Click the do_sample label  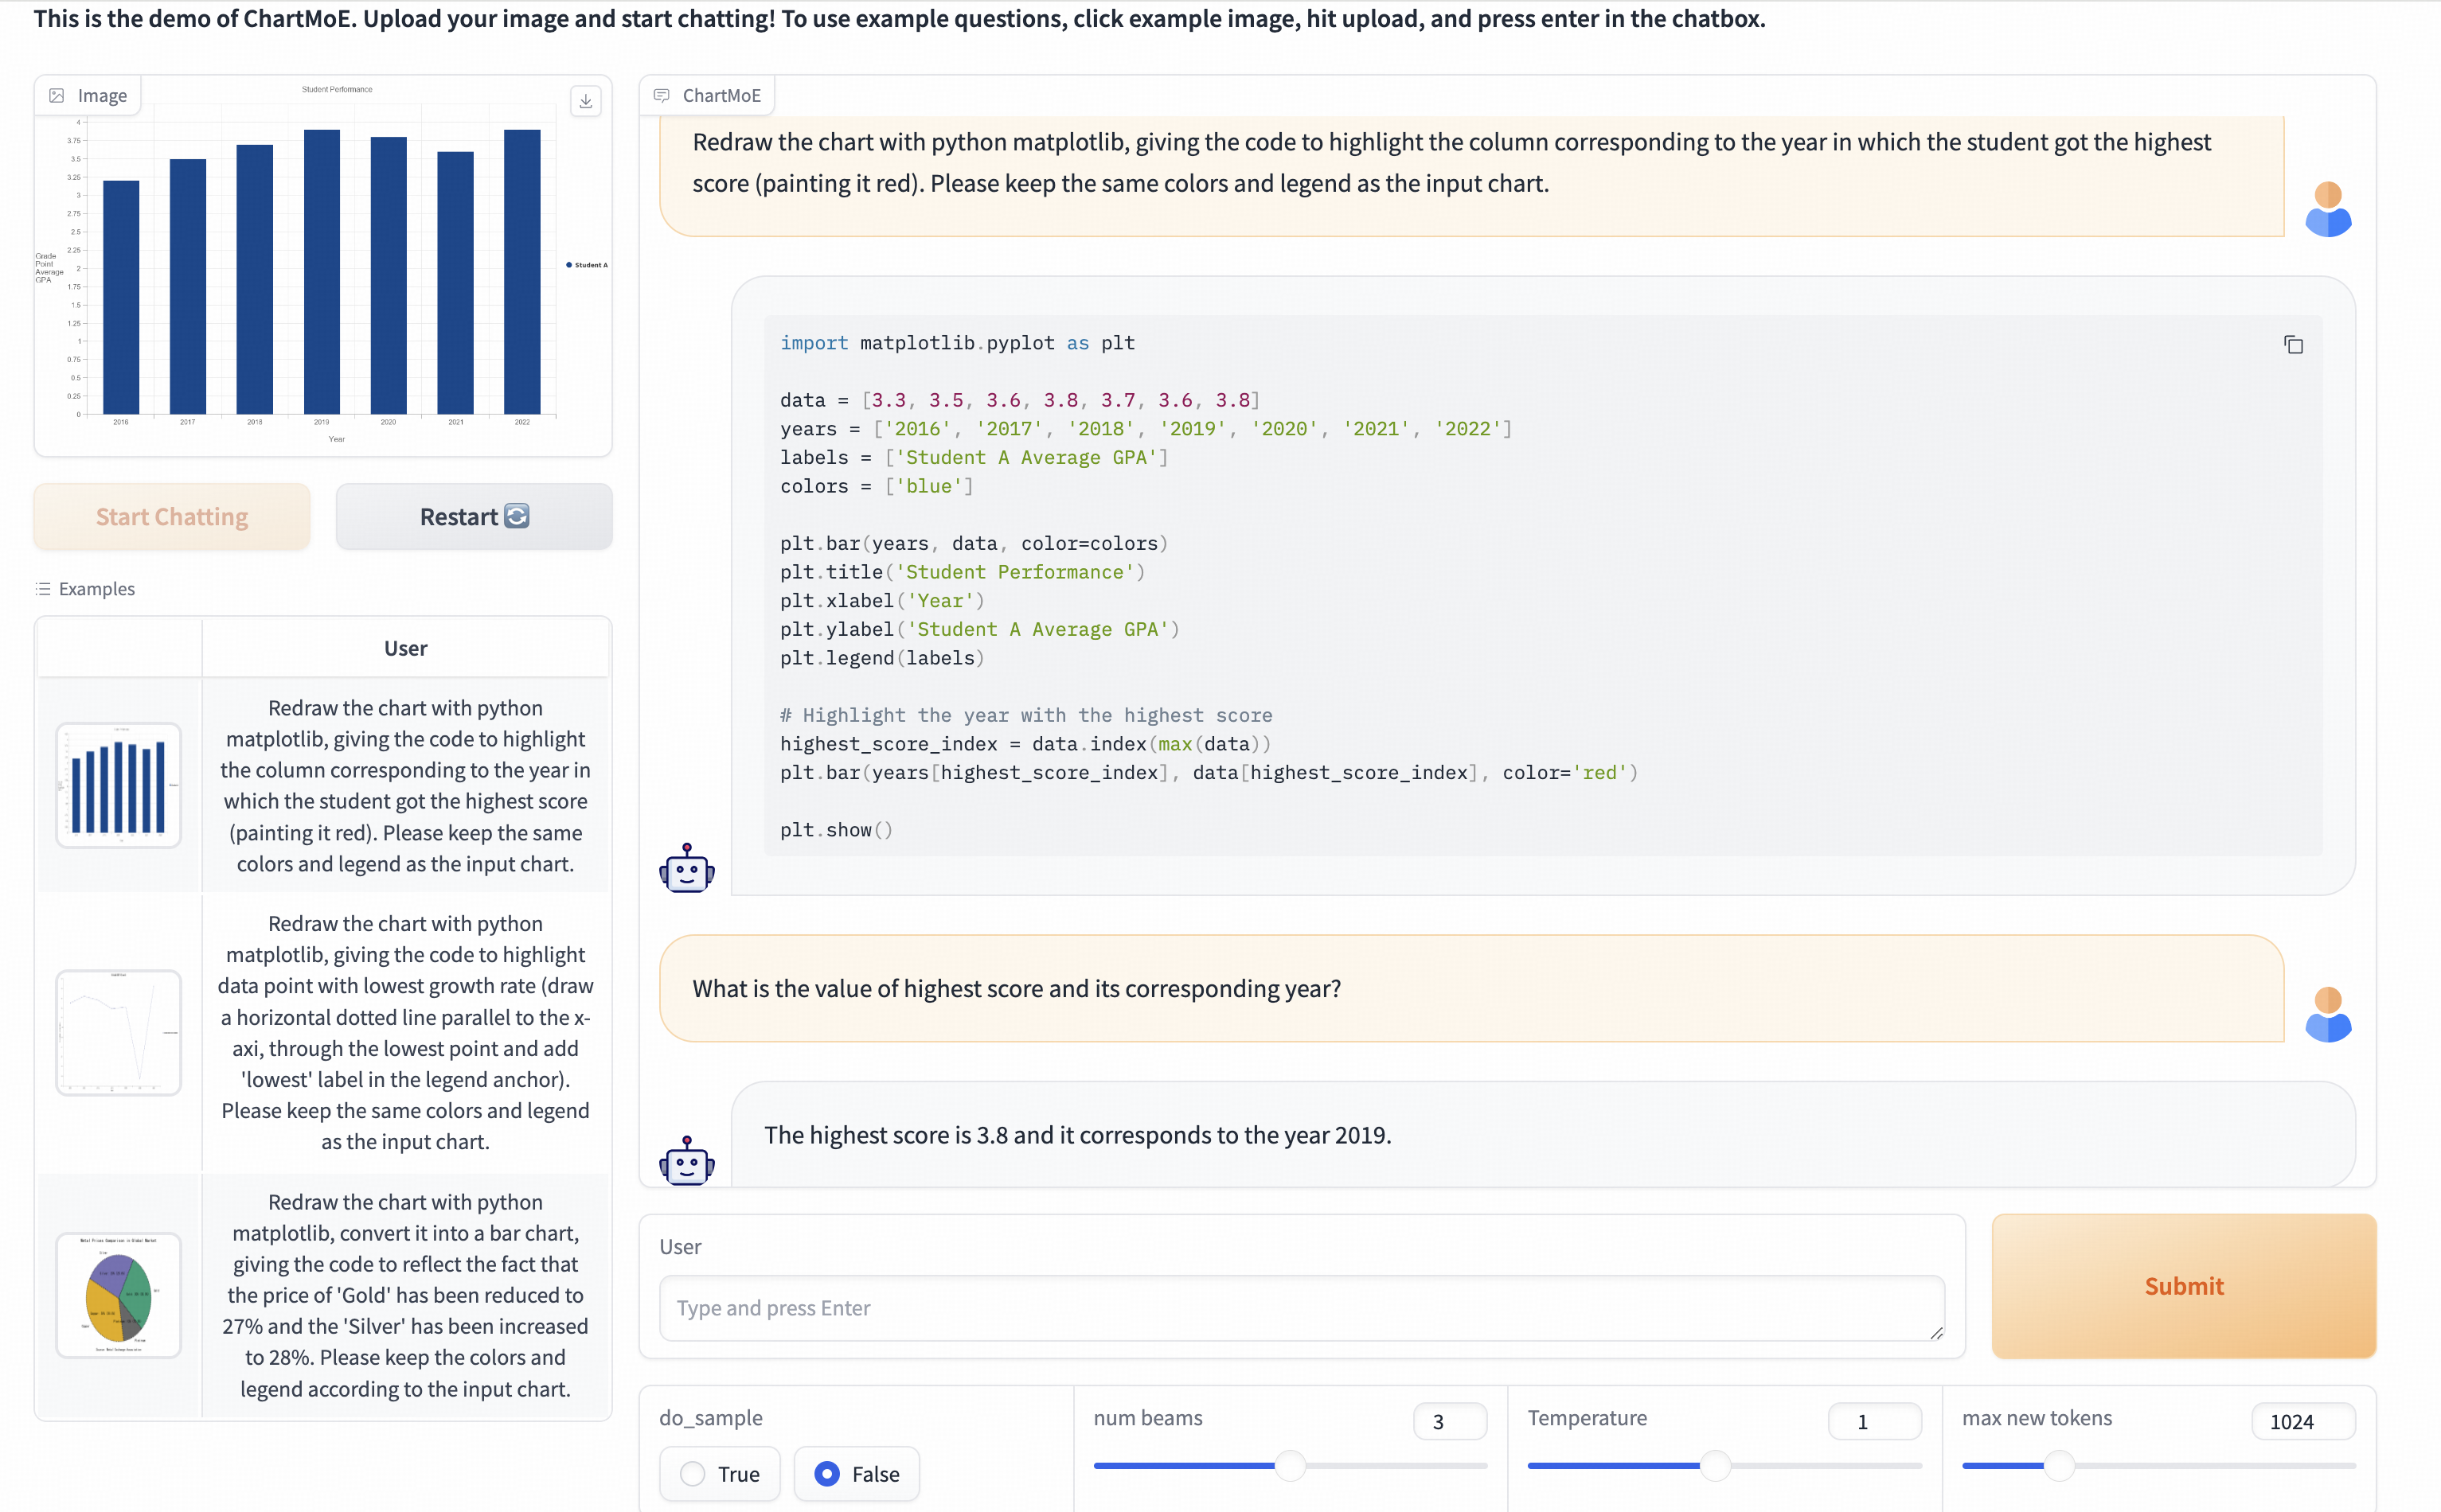tap(710, 1418)
